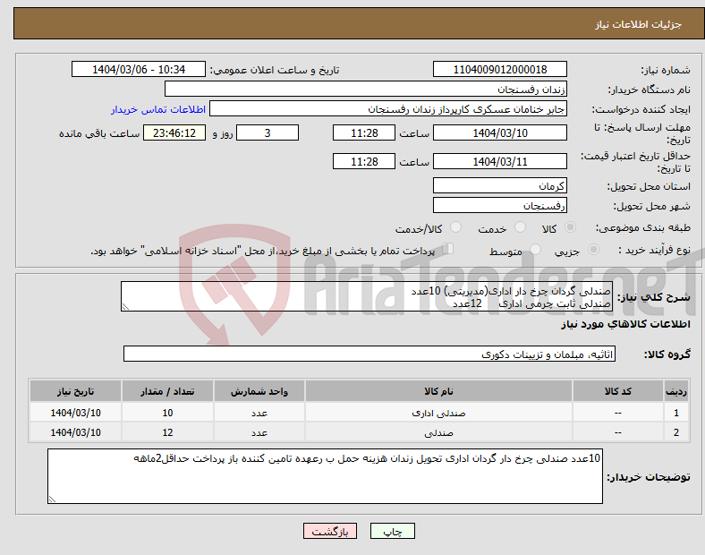Grab the resize handle of شرح کلی نیاز box
The height and width of the screenshot is (555, 705).
125,307
